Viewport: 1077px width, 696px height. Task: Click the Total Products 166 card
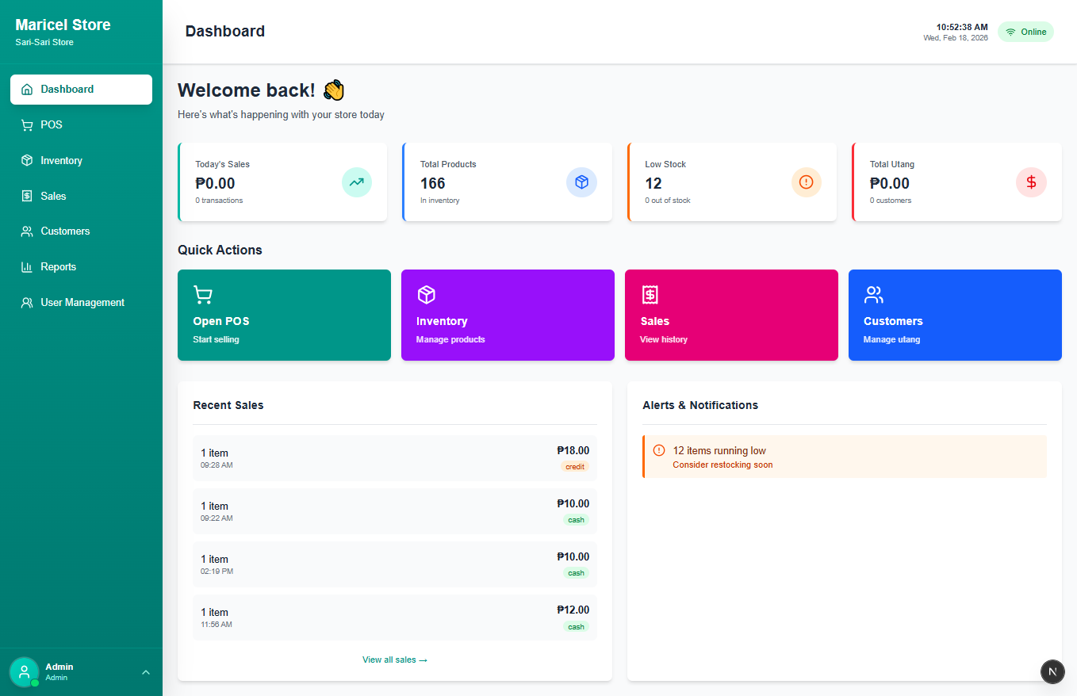pos(508,182)
